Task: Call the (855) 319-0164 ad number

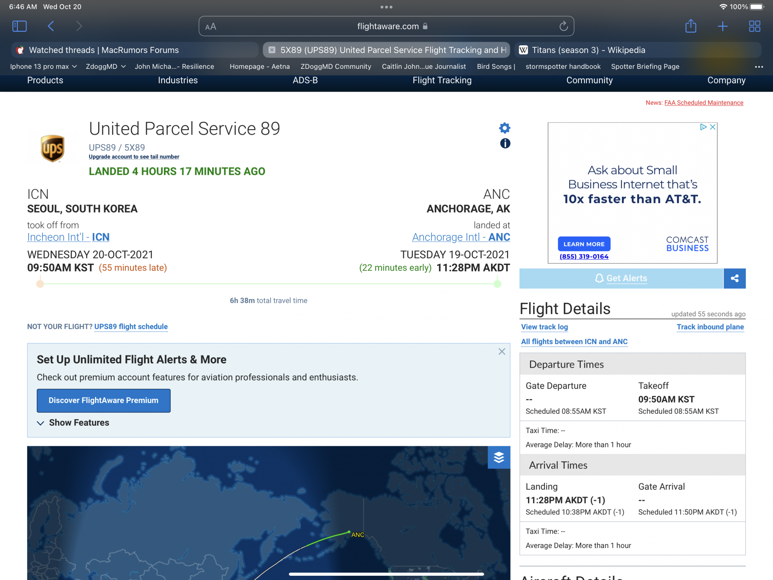Action: (x=584, y=256)
